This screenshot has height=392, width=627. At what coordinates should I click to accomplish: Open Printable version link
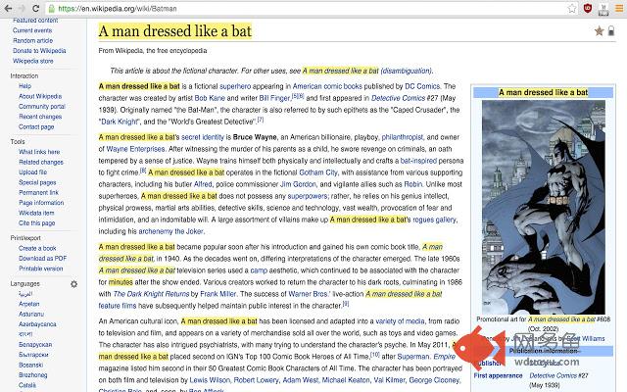click(41, 269)
